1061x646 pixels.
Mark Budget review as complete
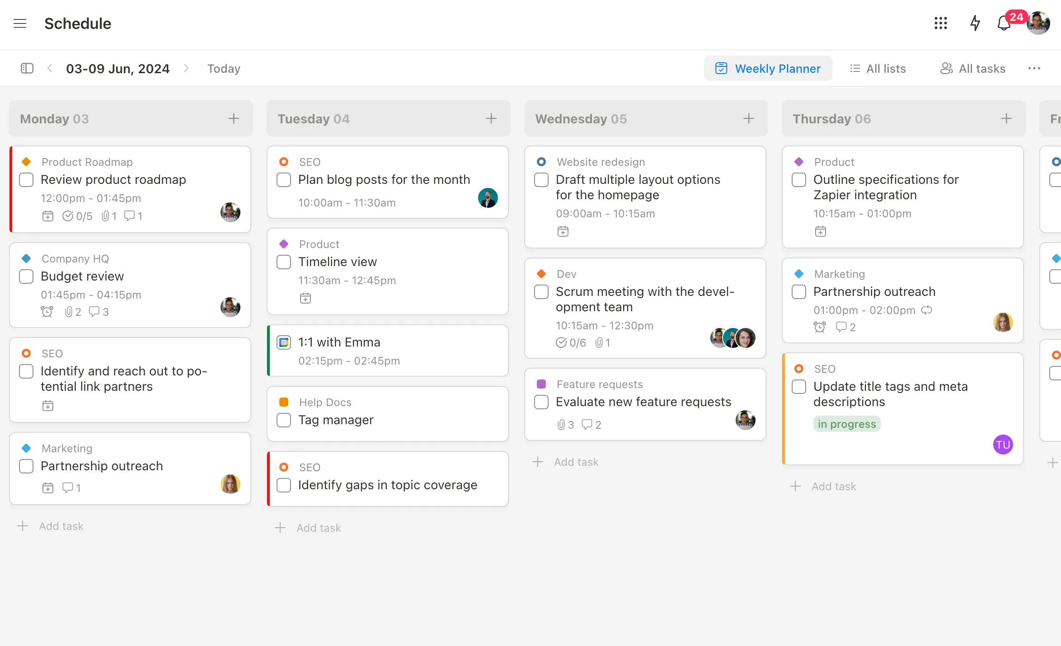[x=26, y=276]
